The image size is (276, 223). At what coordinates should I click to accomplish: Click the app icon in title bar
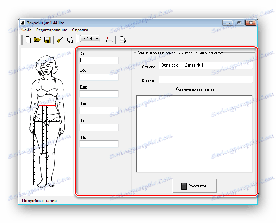[x=23, y=23]
